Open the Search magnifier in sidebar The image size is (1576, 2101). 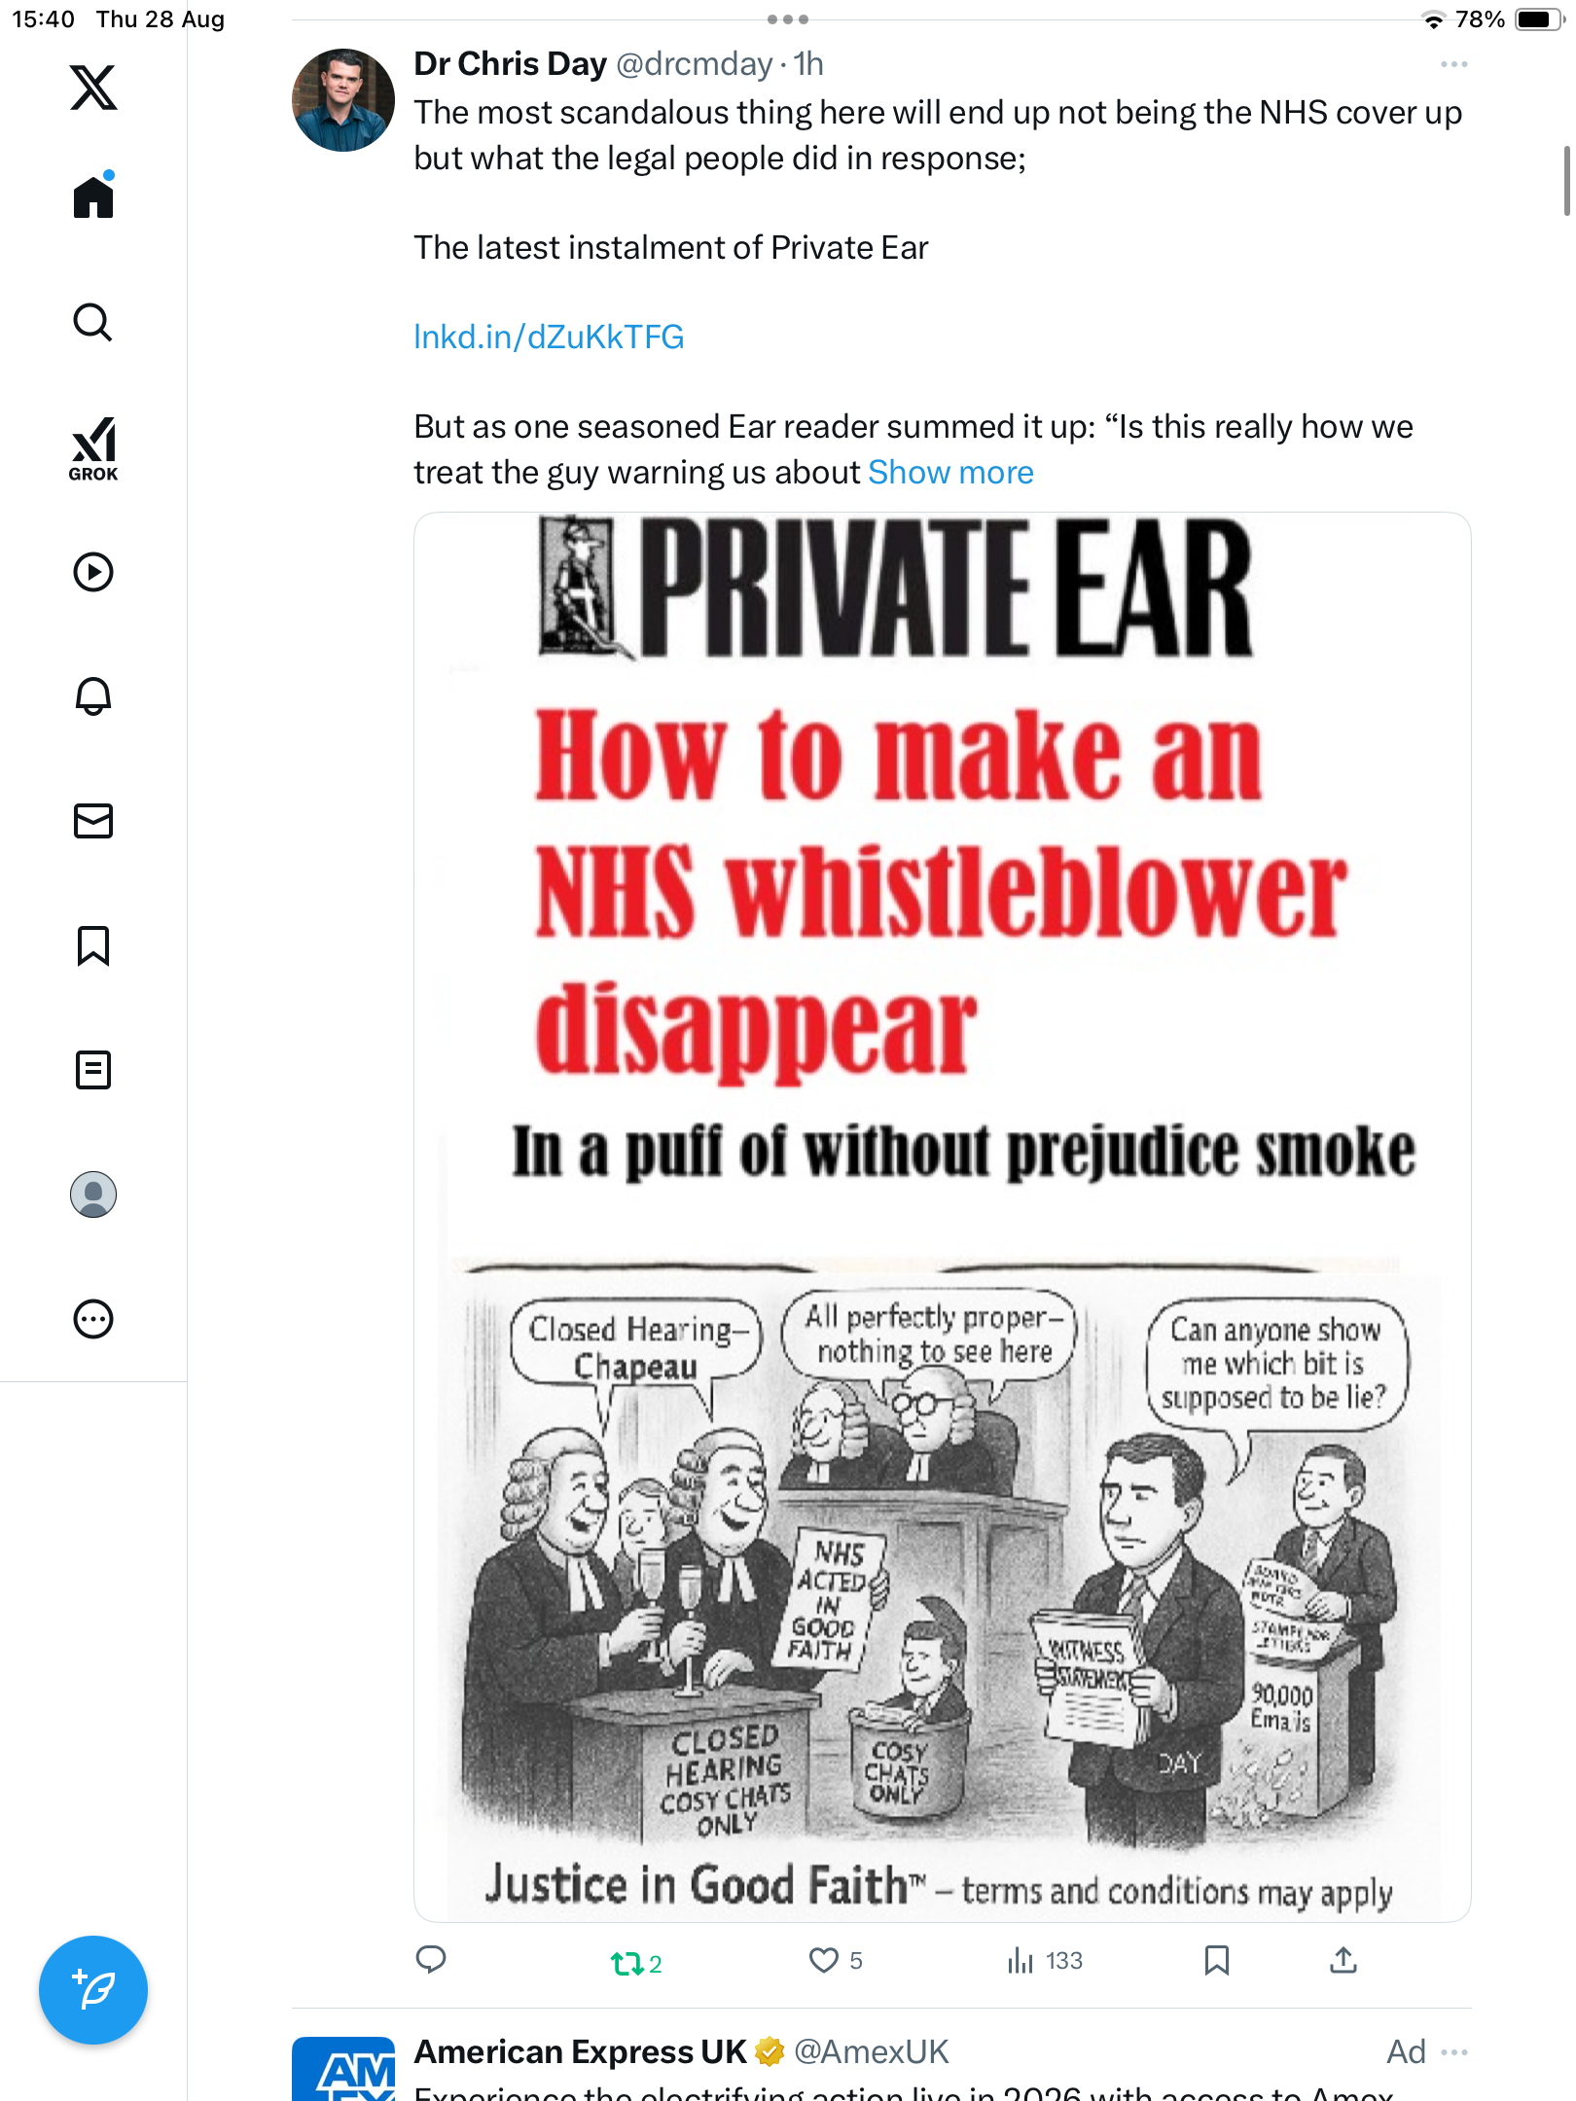tap(93, 322)
